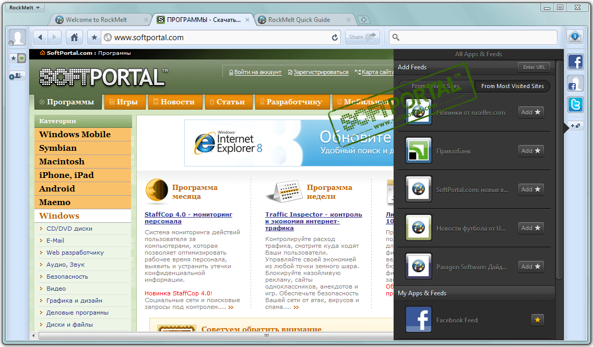
Task: Open Web разработчику subcategory
Action: (x=75, y=253)
